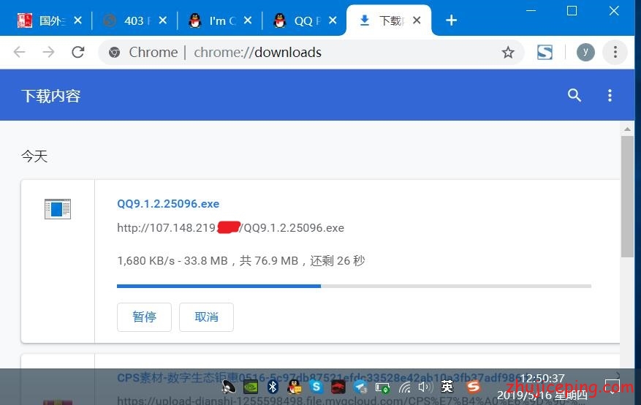Switch the 英 input language indicator
Screen dimensions: 641x405
point(447,386)
